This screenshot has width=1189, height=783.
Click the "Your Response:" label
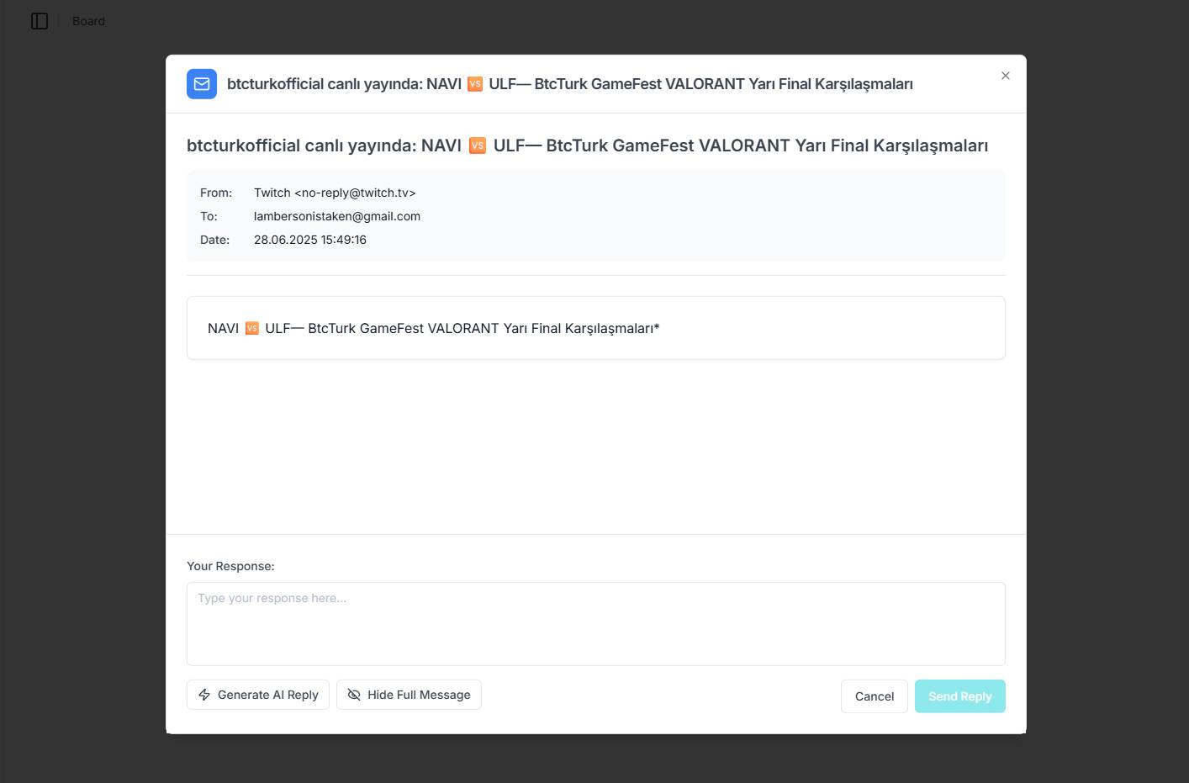coord(230,566)
